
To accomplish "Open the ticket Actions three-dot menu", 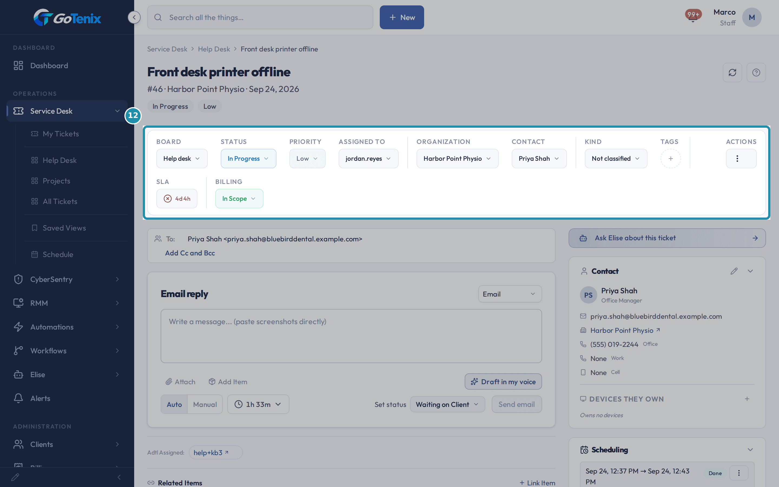I will [741, 159].
